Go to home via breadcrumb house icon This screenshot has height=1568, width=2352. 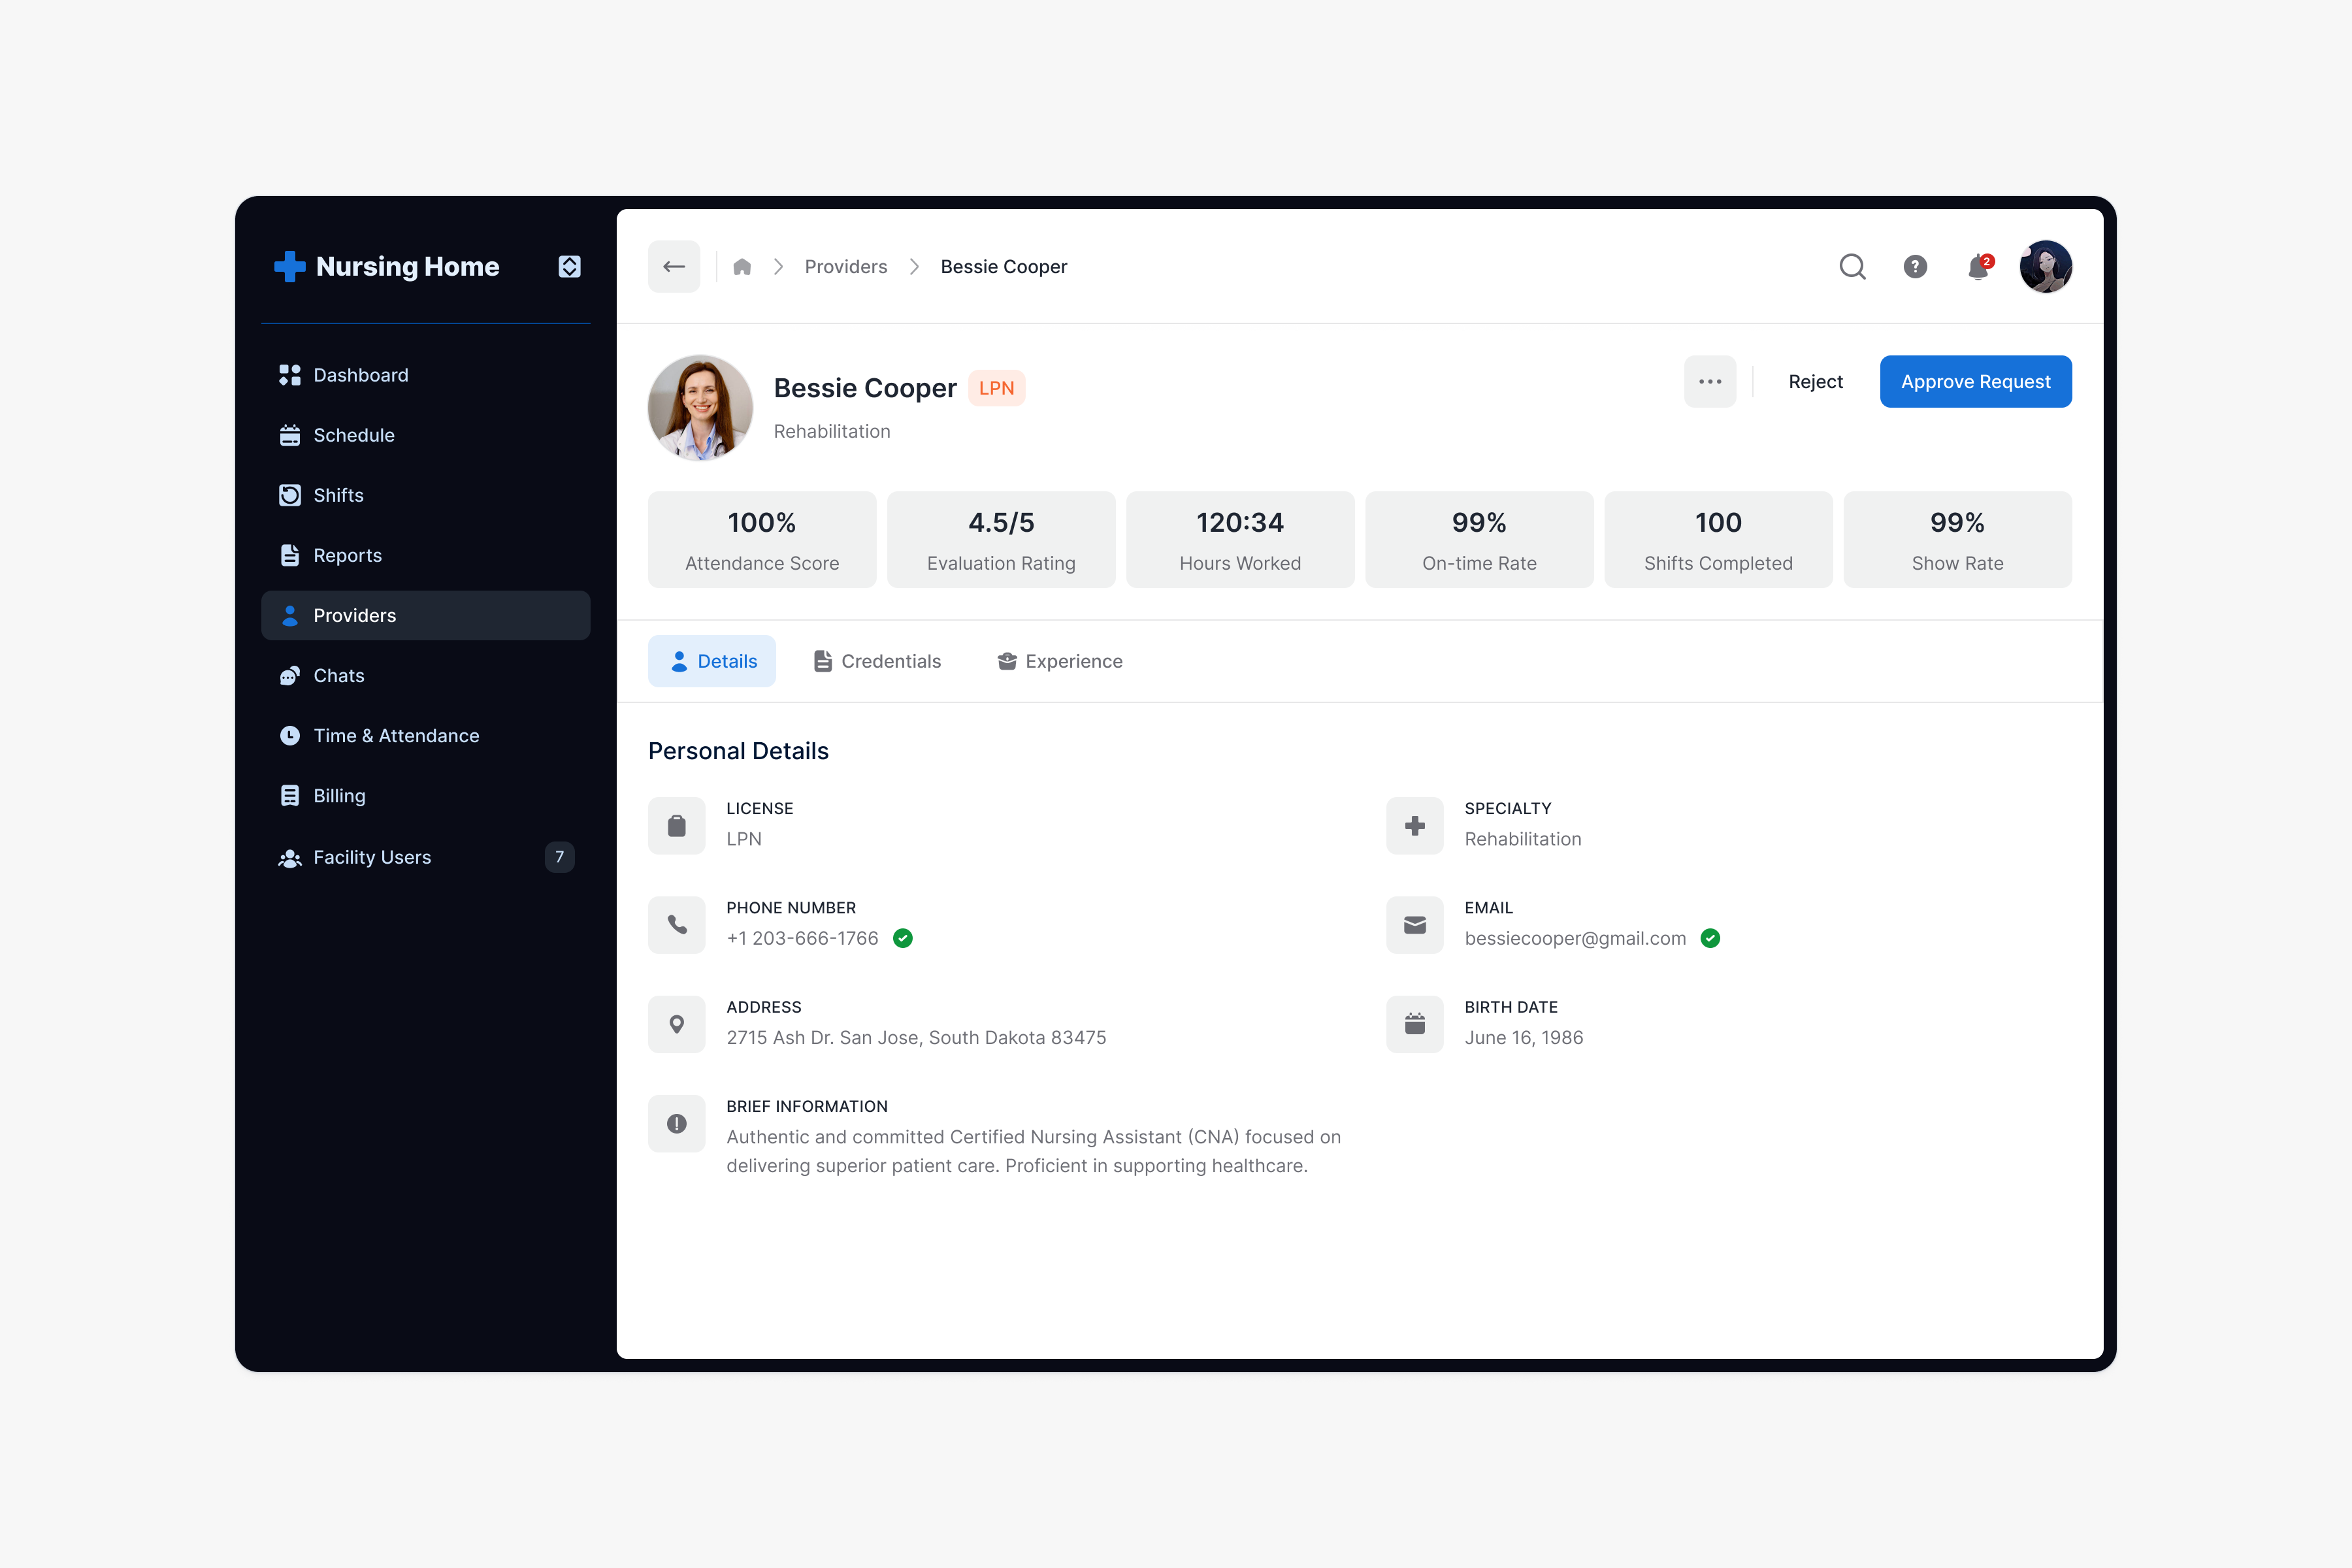(x=742, y=267)
